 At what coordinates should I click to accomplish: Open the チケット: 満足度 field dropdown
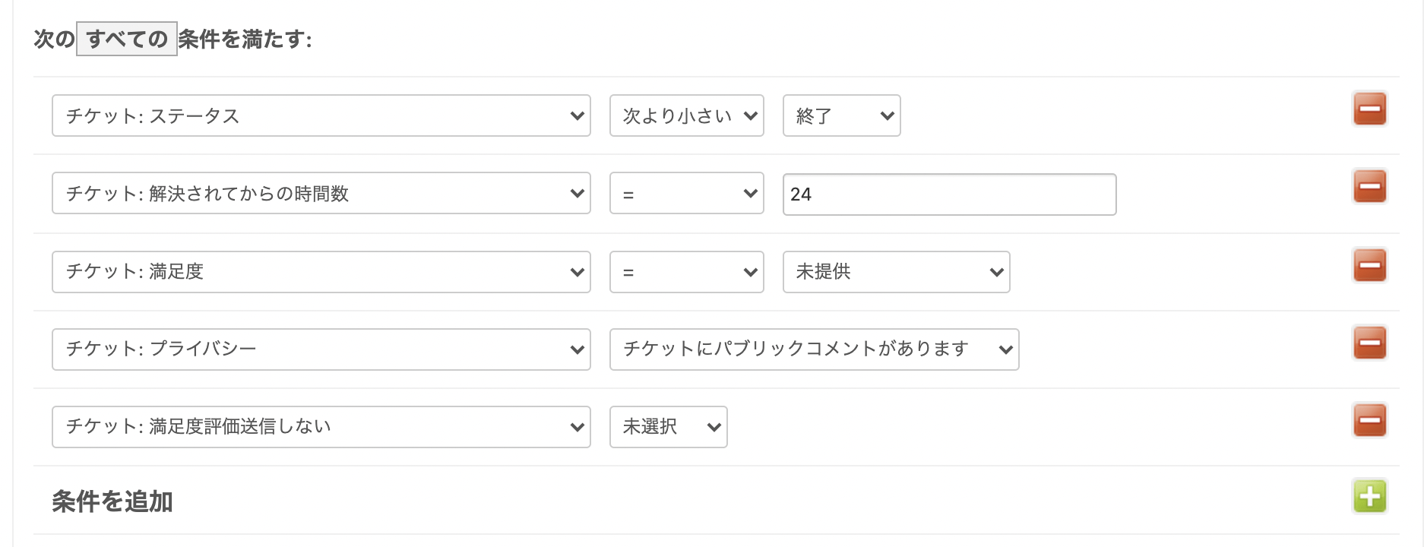pyautogui.click(x=321, y=272)
